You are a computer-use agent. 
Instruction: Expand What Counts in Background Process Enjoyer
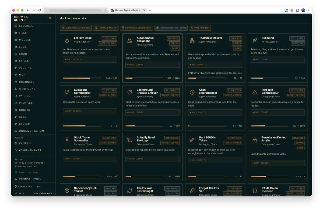(153, 113)
